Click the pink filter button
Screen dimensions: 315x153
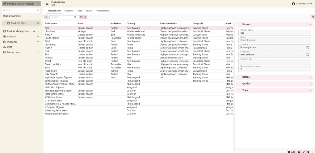81,17
